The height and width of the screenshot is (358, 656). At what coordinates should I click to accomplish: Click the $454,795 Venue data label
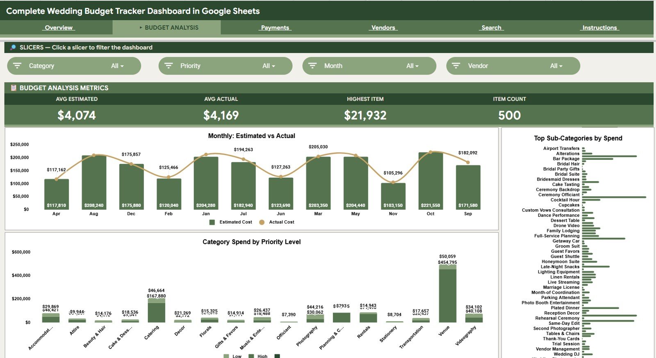tap(447, 263)
